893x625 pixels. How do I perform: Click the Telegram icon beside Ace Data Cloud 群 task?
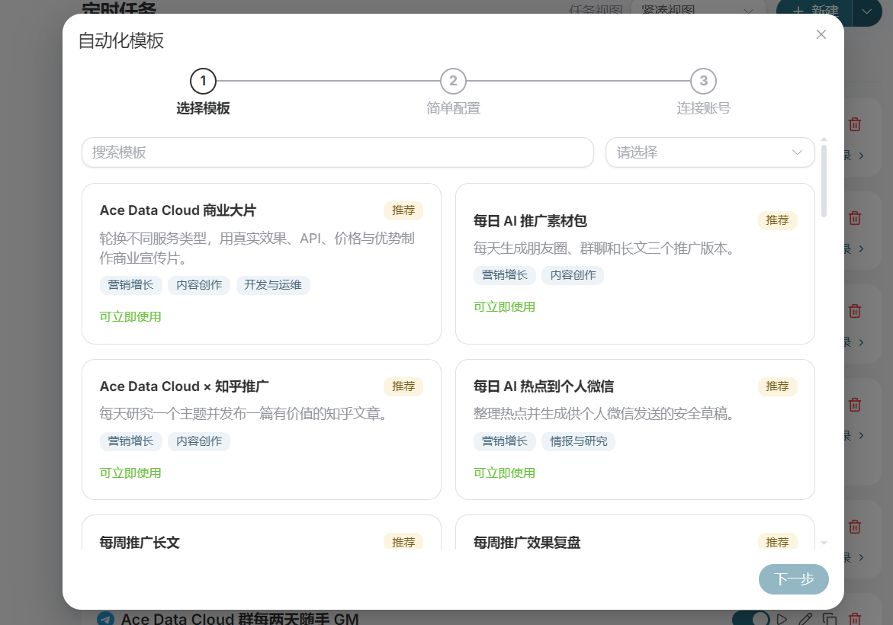click(105, 619)
